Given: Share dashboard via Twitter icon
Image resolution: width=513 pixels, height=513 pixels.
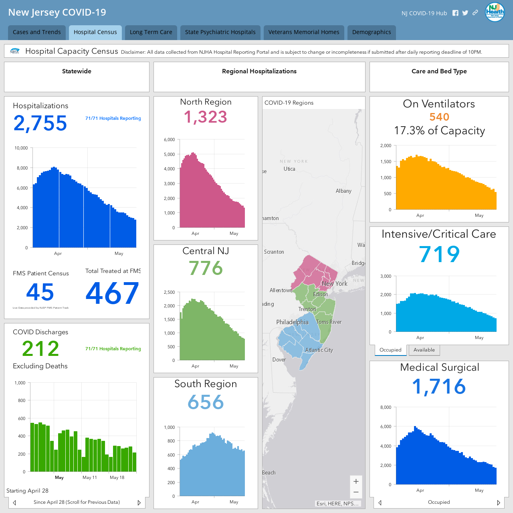Looking at the screenshot, I should [x=465, y=13].
